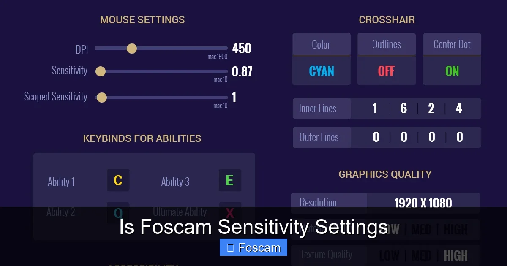
Task: Expand the Graphics Quality section
Action: tap(385, 174)
